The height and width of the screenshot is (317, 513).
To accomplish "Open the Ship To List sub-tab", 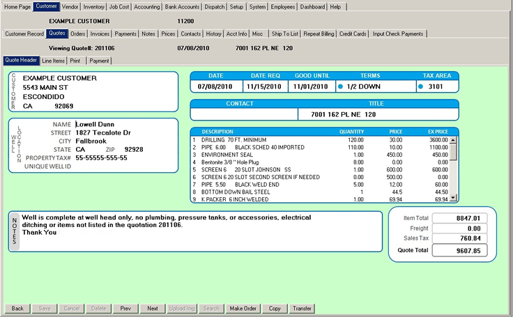I will [x=285, y=33].
